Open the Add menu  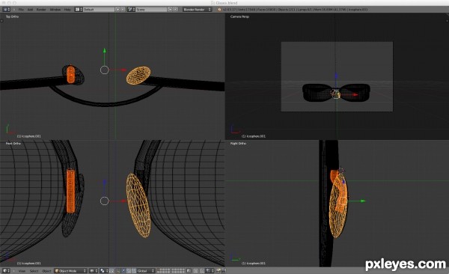(x=30, y=10)
